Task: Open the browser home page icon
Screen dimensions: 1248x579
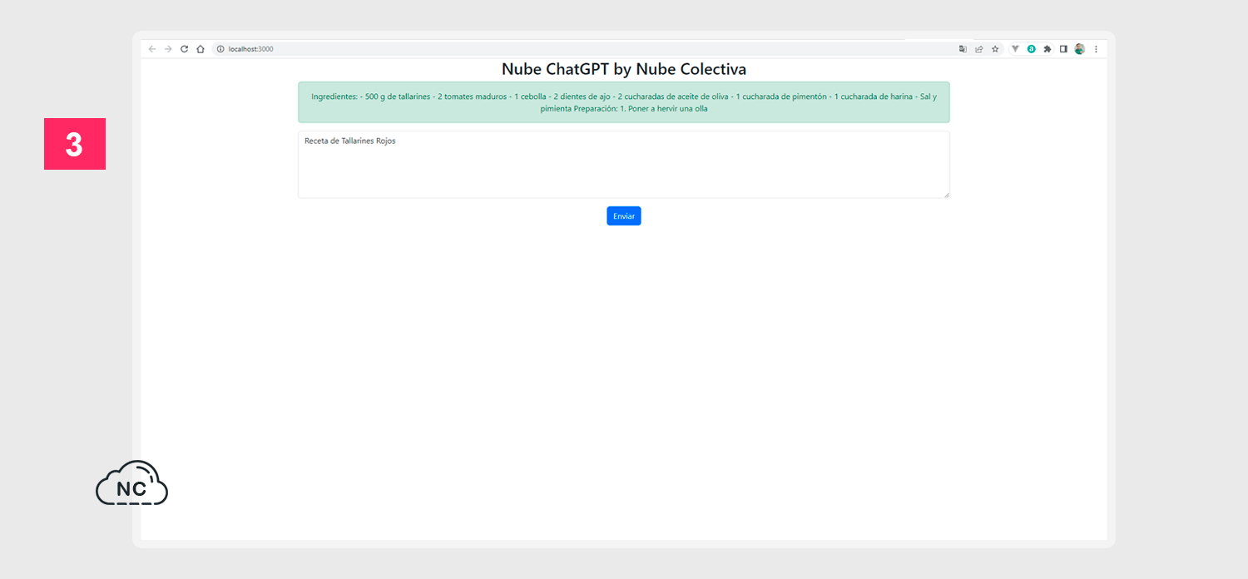Action: coord(201,49)
